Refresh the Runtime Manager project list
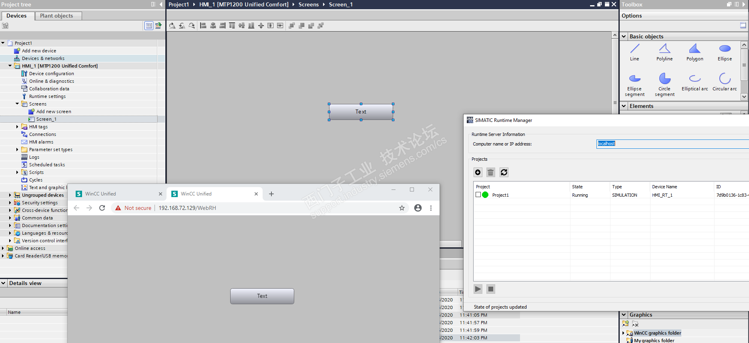Viewport: 749px width, 343px height. (x=504, y=172)
